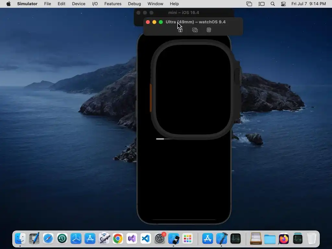Open the Edit menu
Viewport: 332px width, 249px height.
(x=61, y=4)
